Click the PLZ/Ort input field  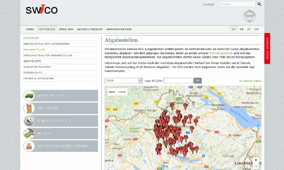(178, 80)
